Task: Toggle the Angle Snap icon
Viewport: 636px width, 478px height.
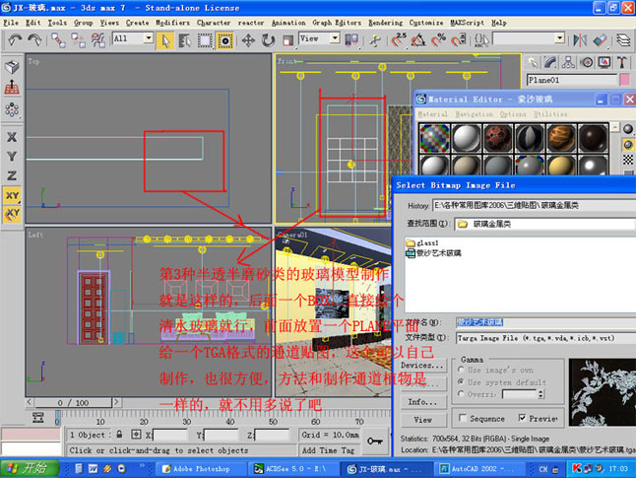Action: 418,40
